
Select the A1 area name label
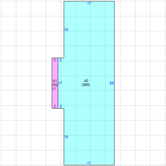coord(55,81)
